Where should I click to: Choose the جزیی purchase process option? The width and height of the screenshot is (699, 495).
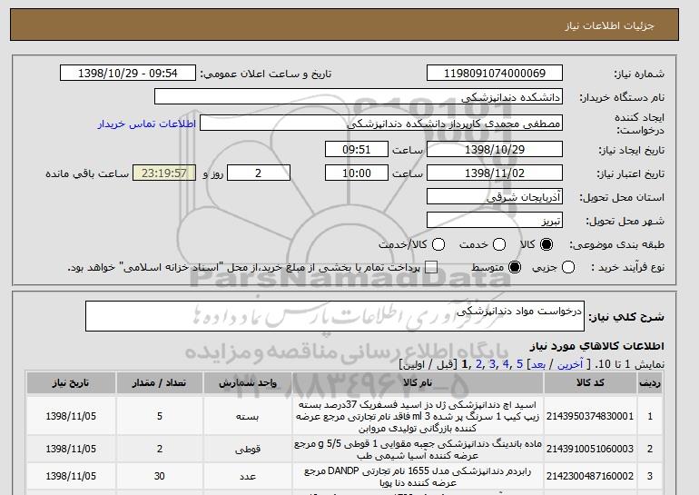[x=568, y=267]
